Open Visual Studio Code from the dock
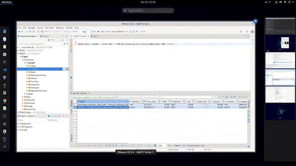 pos(5,70)
